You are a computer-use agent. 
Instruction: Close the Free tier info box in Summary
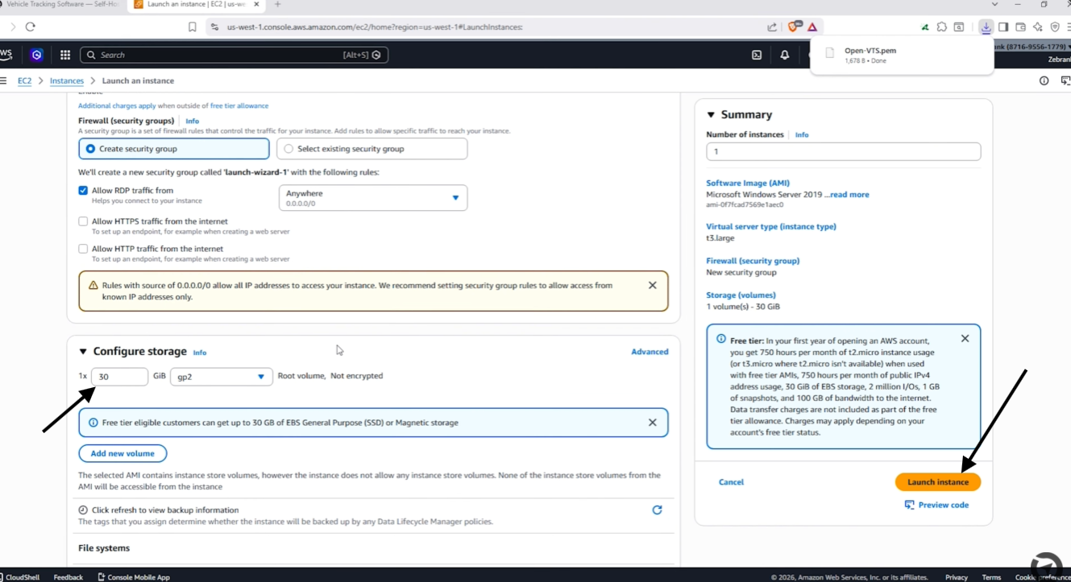965,338
